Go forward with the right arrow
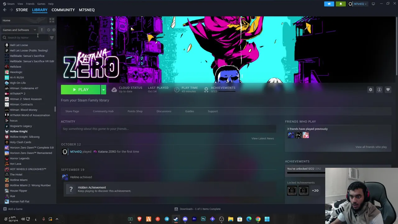 [11, 10]
